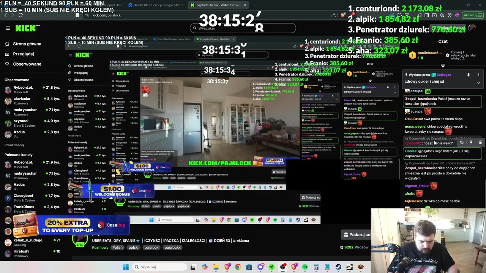
Task: Open a new browser tab
Action: click(254, 5)
